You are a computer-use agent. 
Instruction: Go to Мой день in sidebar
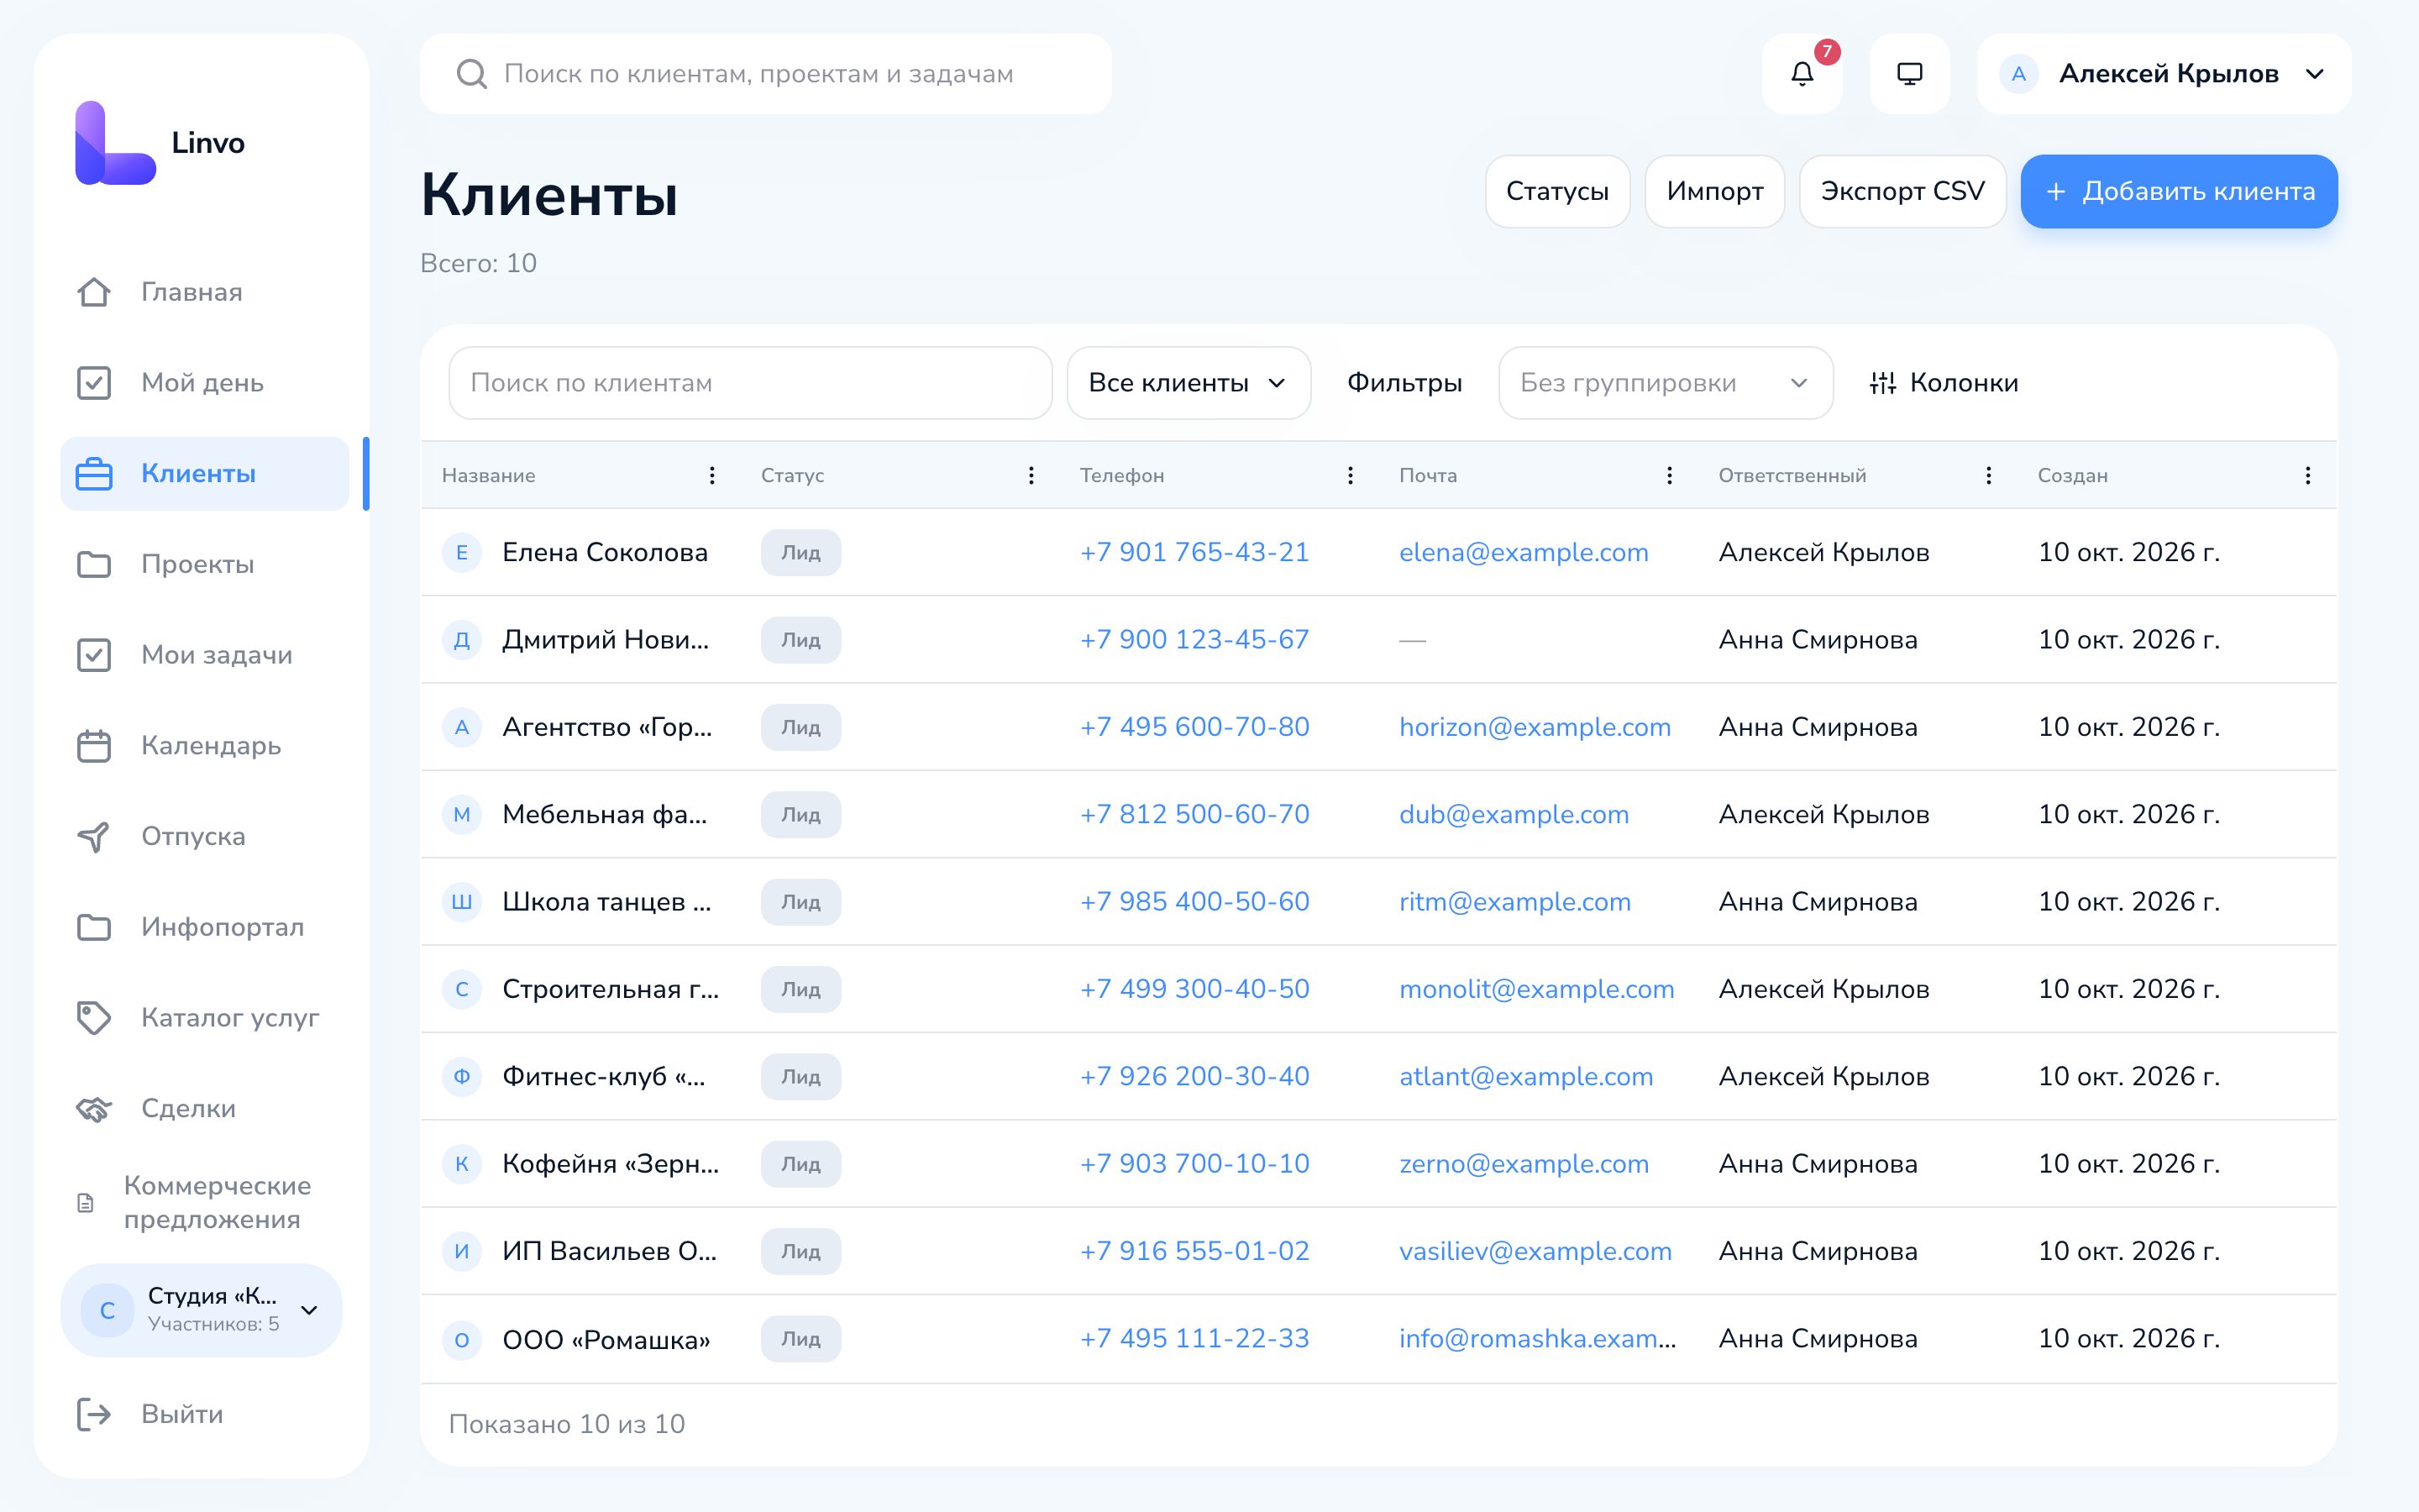(x=204, y=383)
